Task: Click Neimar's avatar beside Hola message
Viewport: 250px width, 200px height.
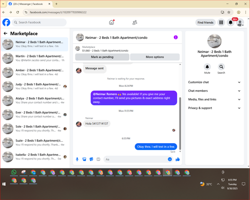Action: pos(78,124)
